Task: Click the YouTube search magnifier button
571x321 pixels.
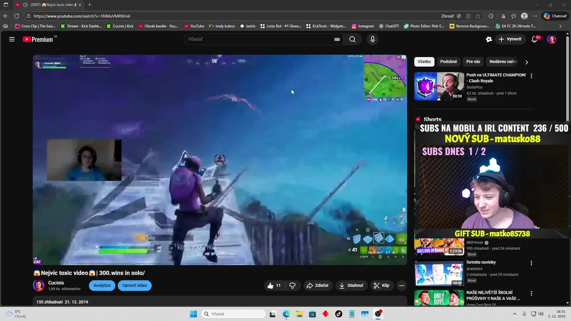Action: pos(352,39)
